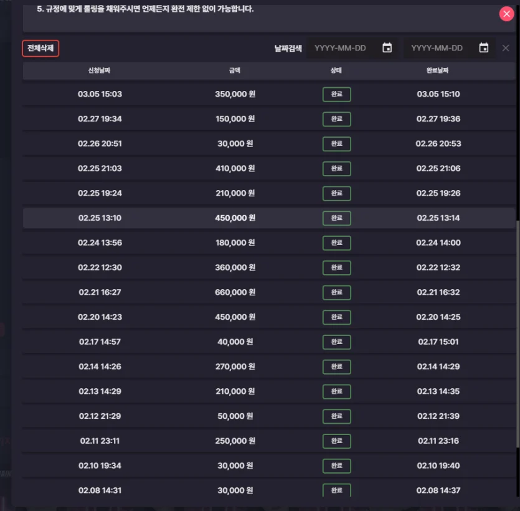
Task: Click the 완료 badge in the 150,000 원 row
Action: (337, 119)
